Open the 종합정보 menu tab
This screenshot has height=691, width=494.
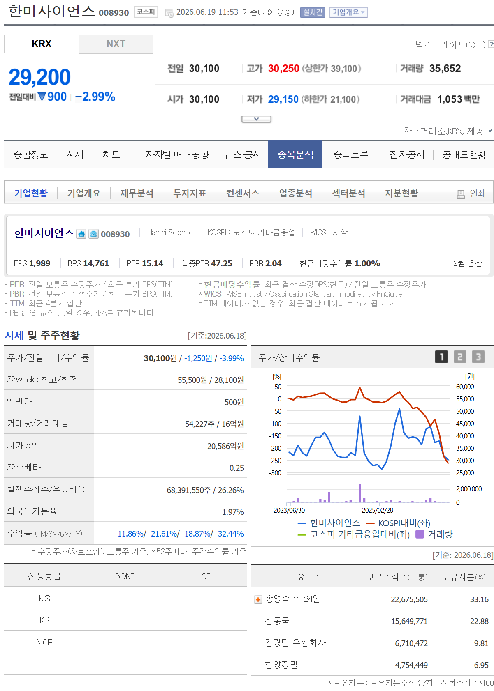pyautogui.click(x=30, y=154)
